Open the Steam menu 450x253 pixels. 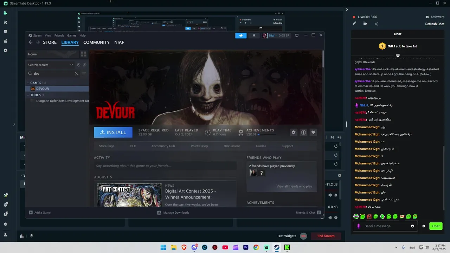pyautogui.click(x=37, y=35)
